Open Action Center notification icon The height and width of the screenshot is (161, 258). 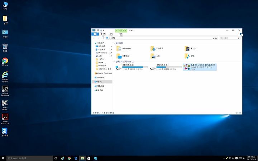pyautogui.click(x=236, y=158)
